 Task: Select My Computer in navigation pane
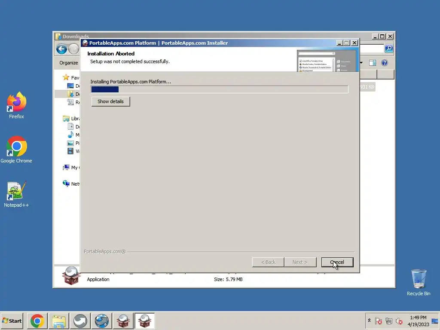tap(71, 168)
